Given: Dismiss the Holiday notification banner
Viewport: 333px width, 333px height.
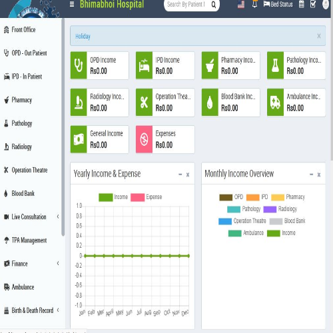Looking at the screenshot, I should point(319,36).
